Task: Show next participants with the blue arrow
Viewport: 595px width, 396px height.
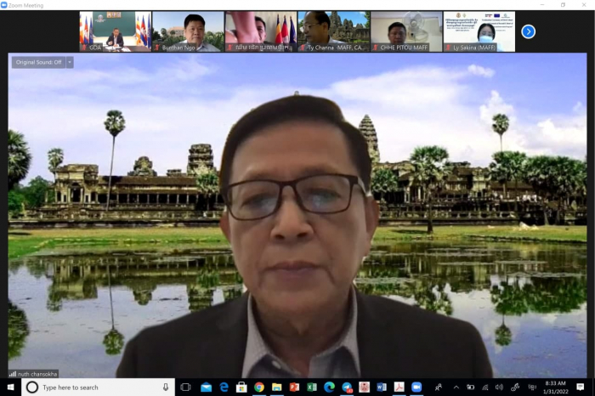Action: [528, 31]
